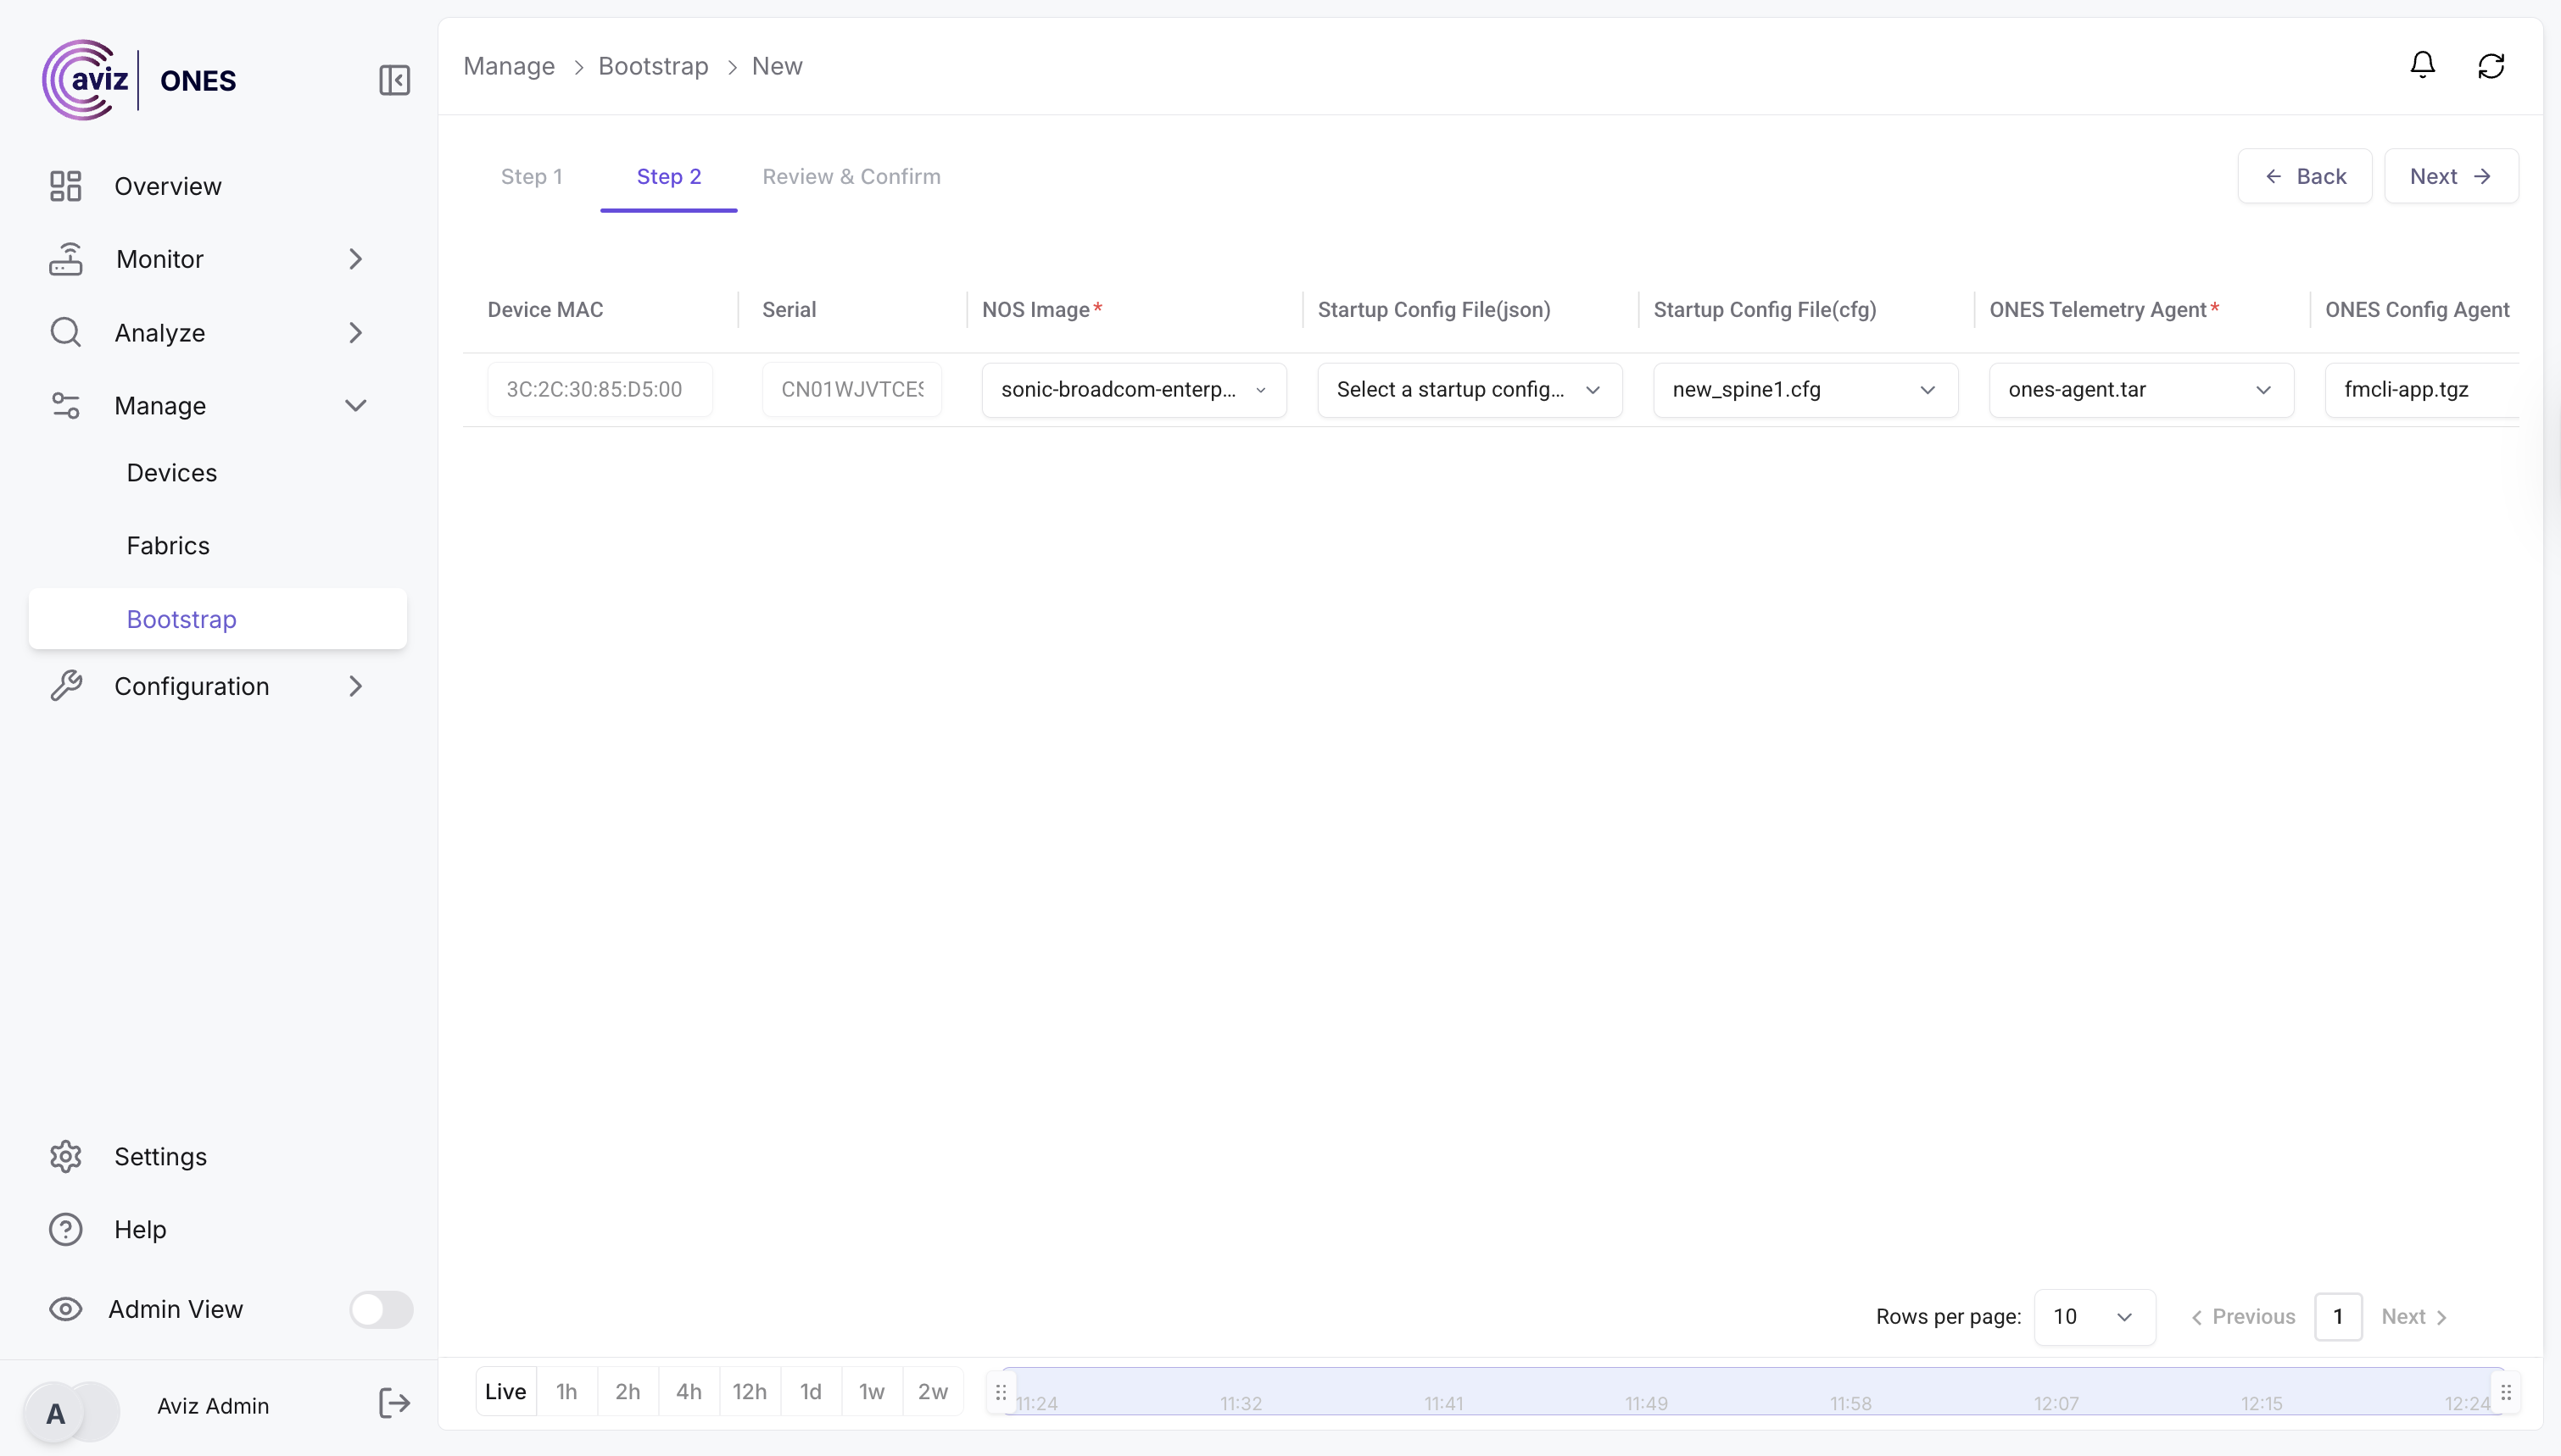The height and width of the screenshot is (1456, 2561).
Task: Click the refresh icon
Action: tap(2490, 66)
